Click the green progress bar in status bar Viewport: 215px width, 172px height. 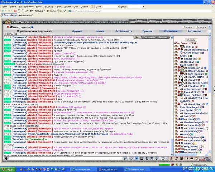164,165
